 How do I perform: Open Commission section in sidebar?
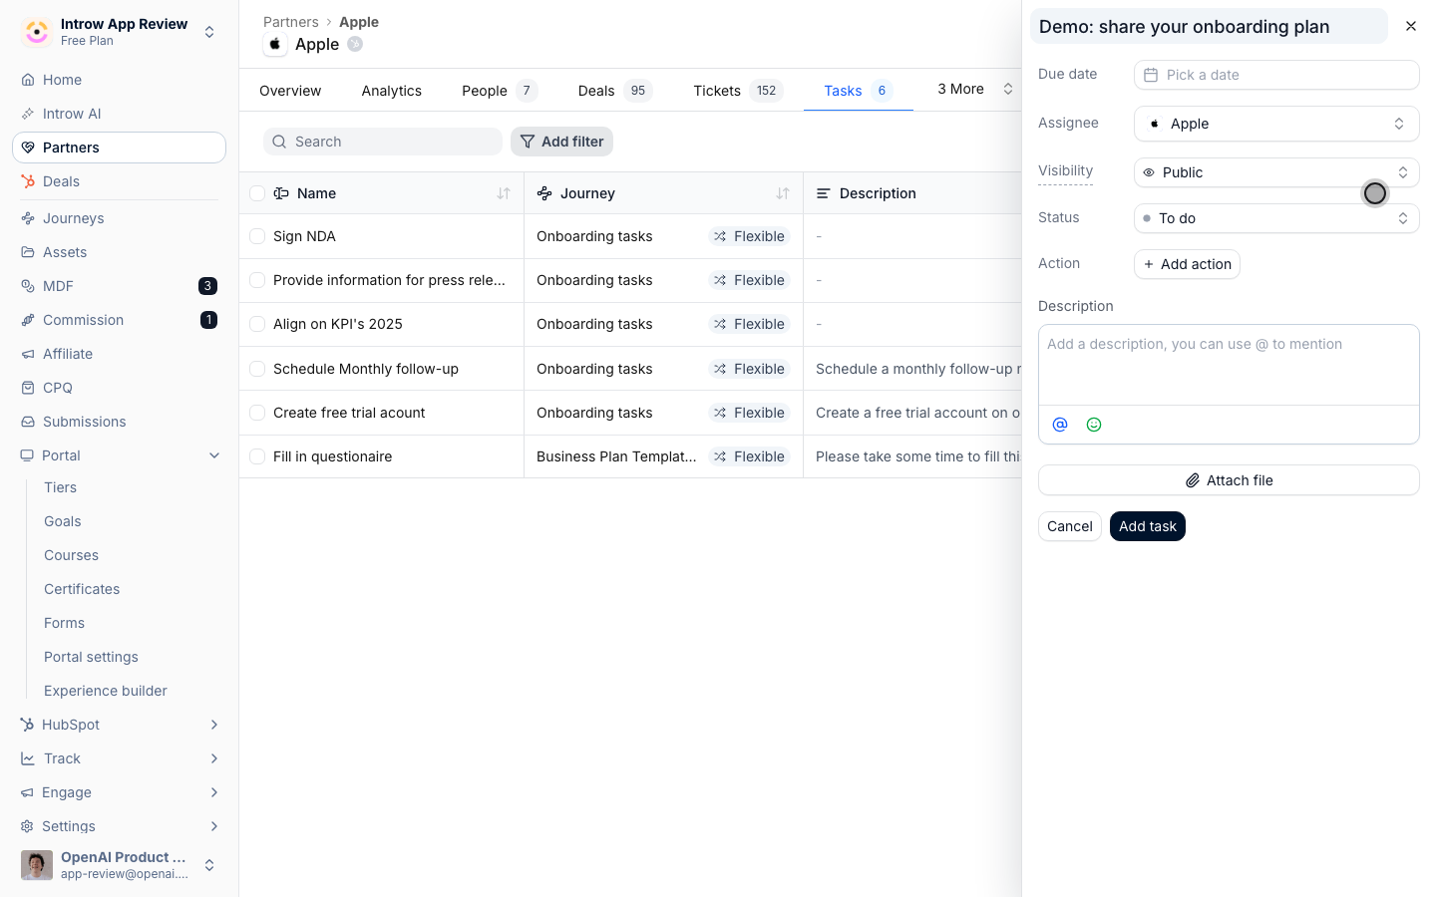119,320
